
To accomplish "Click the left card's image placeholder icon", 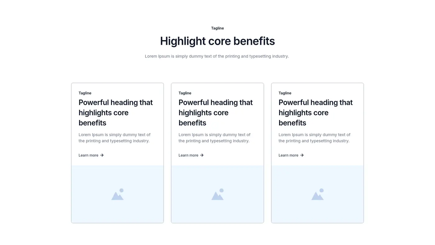I will (117, 194).
